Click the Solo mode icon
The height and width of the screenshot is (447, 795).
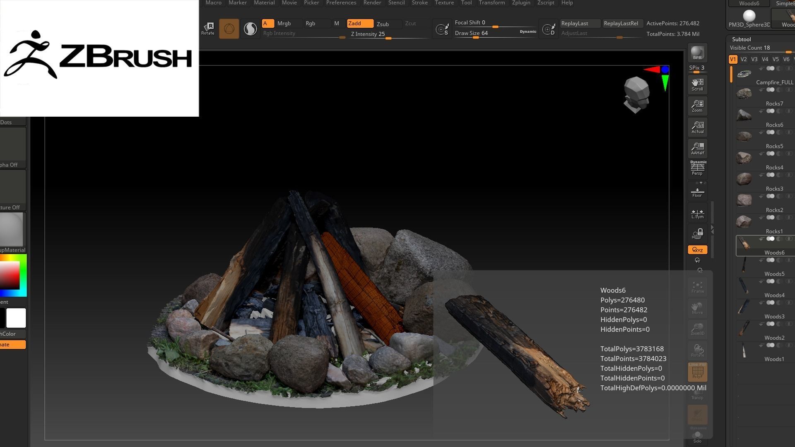tap(697, 437)
